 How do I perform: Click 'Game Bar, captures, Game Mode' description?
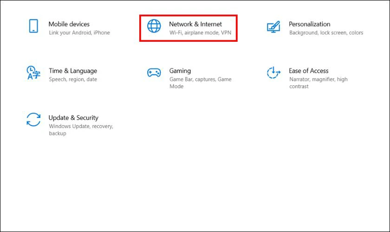(201, 83)
